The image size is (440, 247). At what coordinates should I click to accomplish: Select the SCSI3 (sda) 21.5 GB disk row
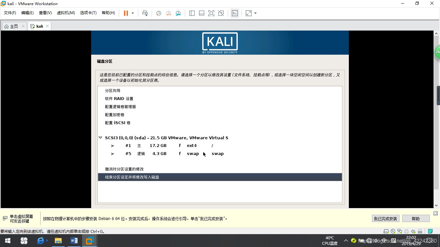(220, 138)
